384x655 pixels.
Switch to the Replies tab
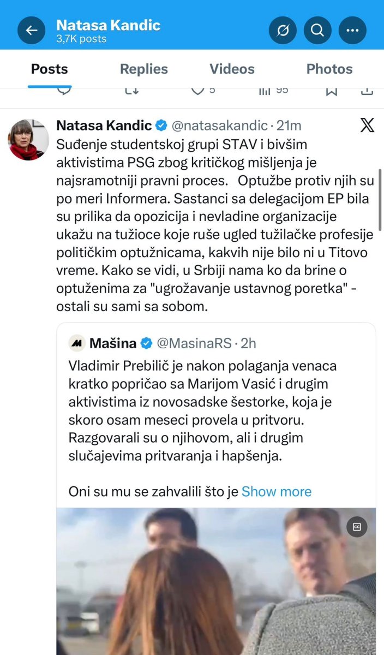pyautogui.click(x=144, y=69)
